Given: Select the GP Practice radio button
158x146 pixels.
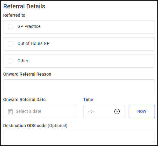Looking at the screenshot, I should (x=11, y=27).
